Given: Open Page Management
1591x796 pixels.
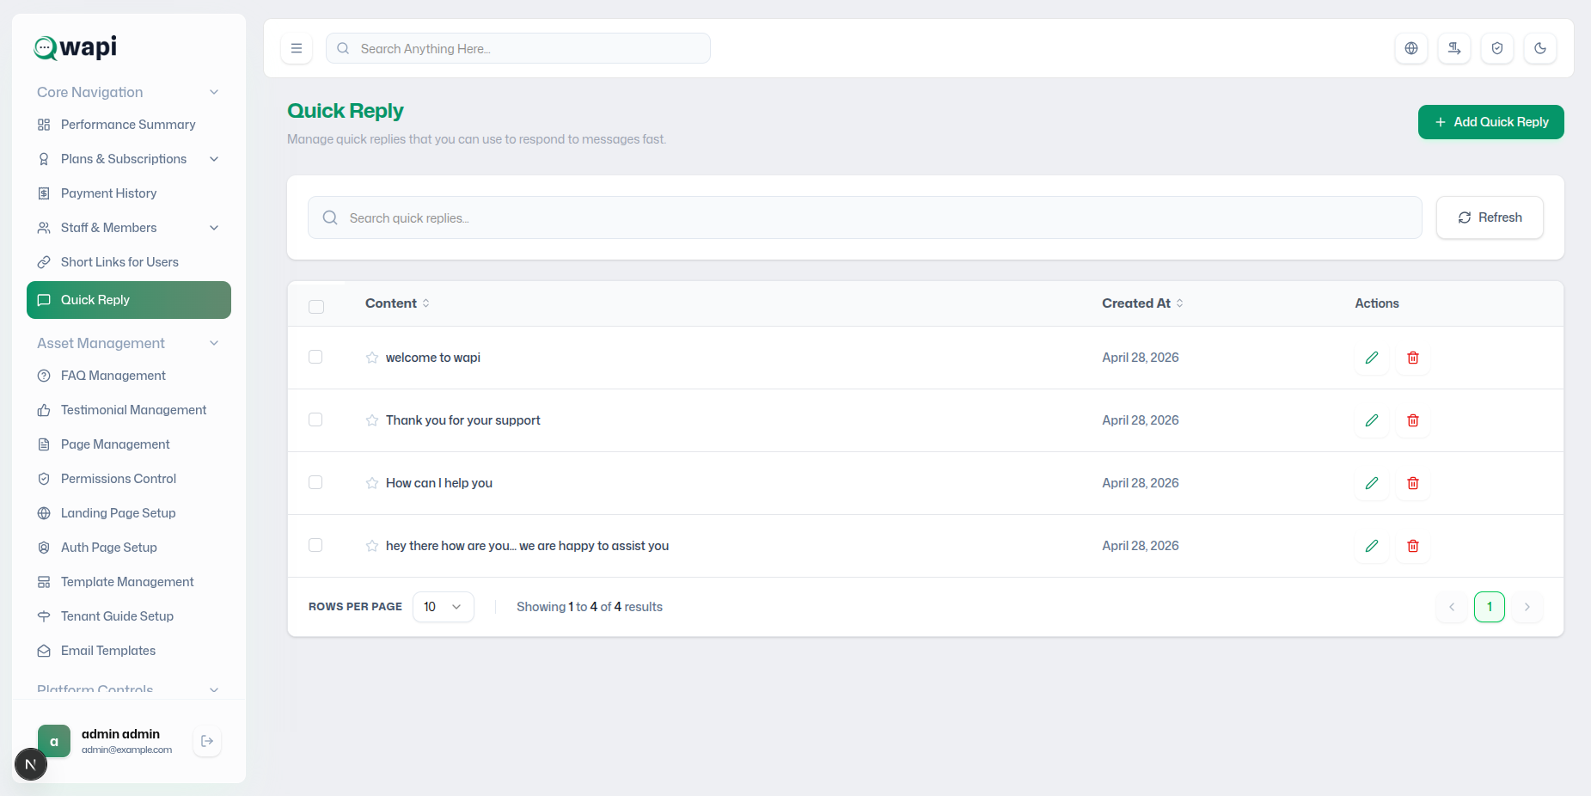Looking at the screenshot, I should pos(129,444).
